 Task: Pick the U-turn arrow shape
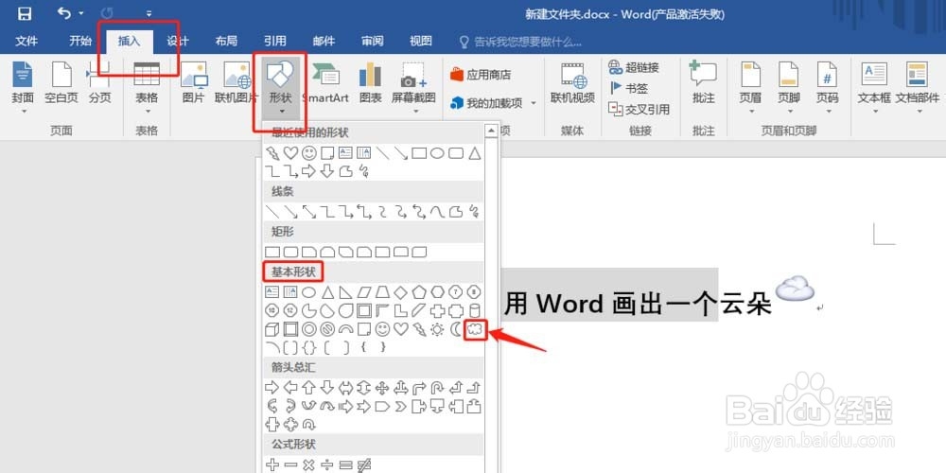coord(437,387)
